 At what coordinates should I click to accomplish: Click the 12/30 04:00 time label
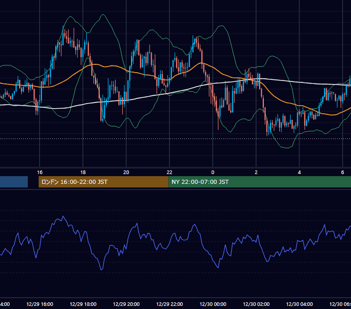click(x=299, y=304)
